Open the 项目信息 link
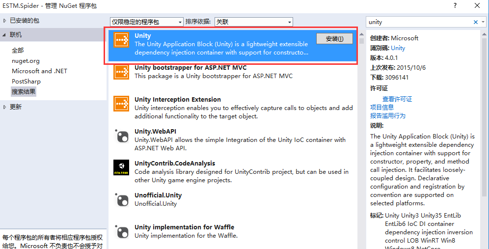Viewport: 489px width, 249px height. pyautogui.click(x=381, y=108)
